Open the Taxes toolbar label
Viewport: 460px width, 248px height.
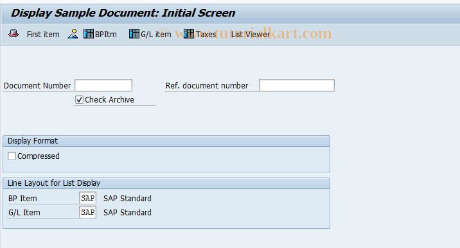[206, 35]
